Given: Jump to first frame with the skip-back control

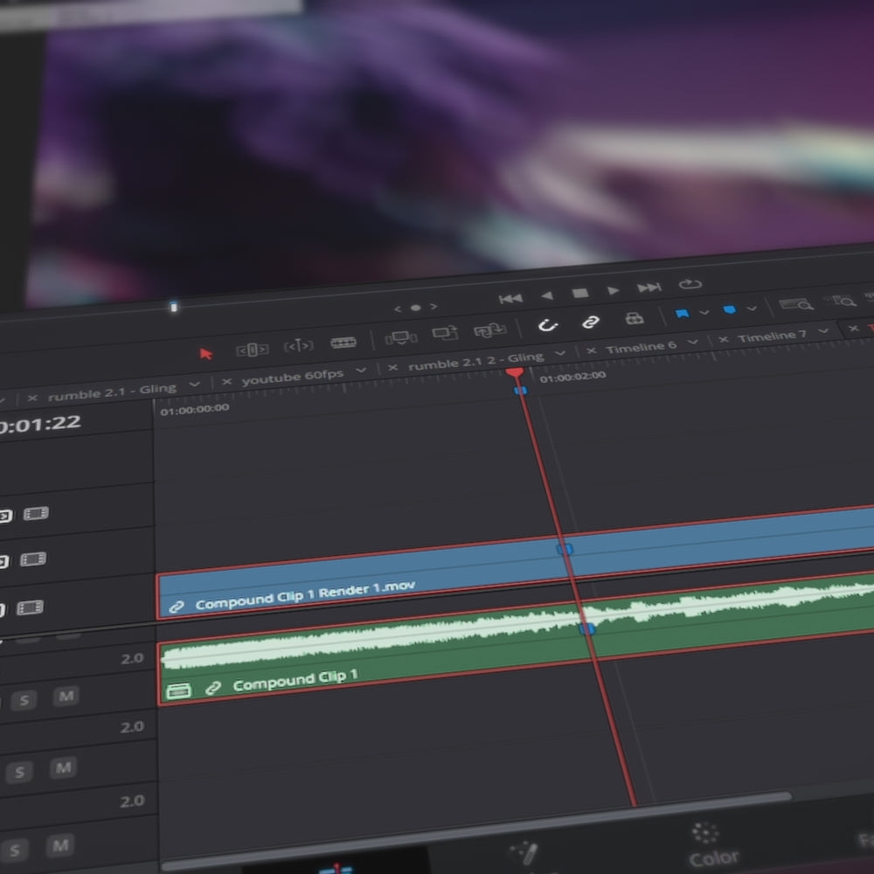Looking at the screenshot, I should pos(510,299).
